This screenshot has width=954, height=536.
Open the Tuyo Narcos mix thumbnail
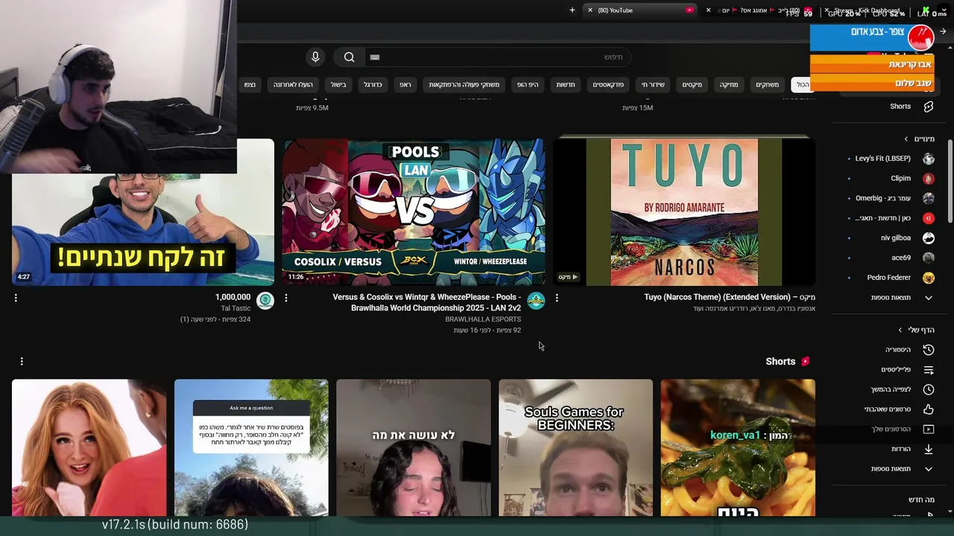point(684,212)
